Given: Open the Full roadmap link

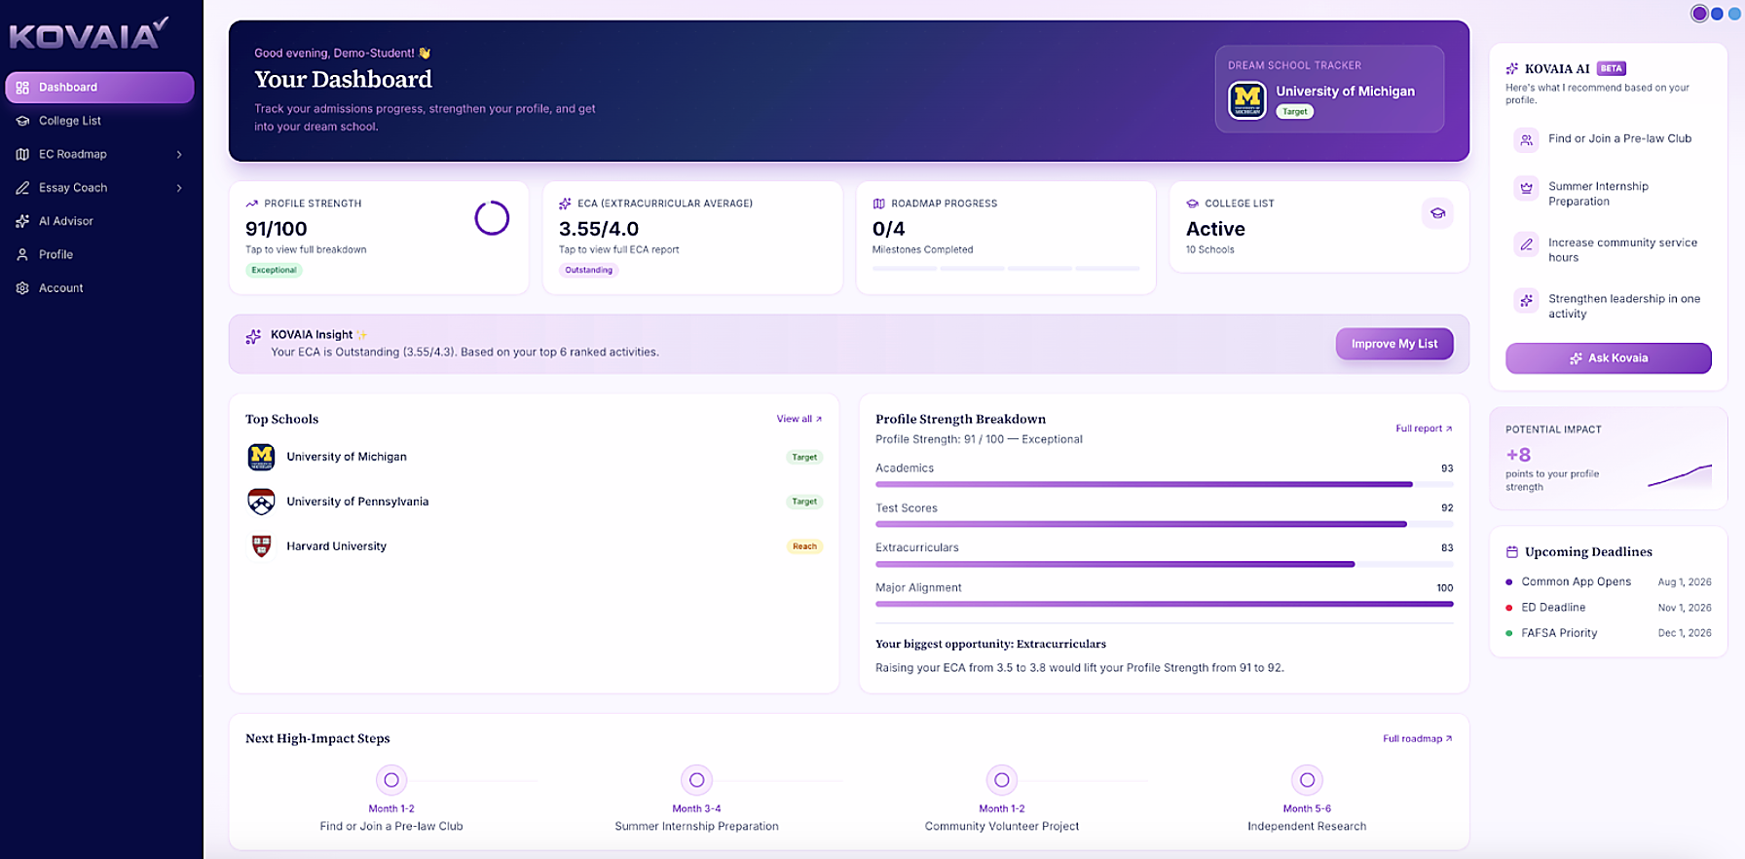Looking at the screenshot, I should [x=1418, y=739].
